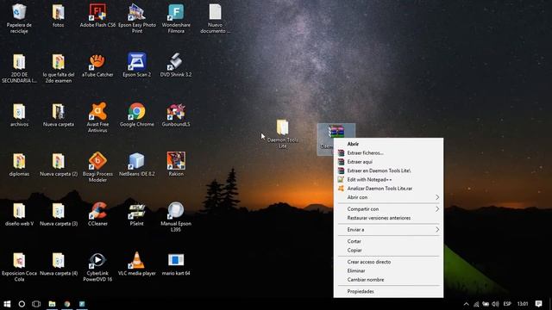Open Chrome from the taskbar
552x310 pixels.
pyautogui.click(x=67, y=304)
